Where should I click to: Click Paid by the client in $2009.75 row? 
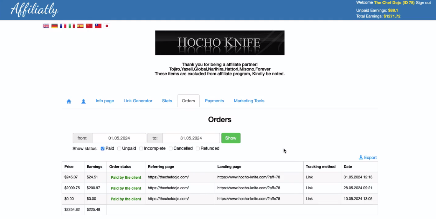click(126, 188)
